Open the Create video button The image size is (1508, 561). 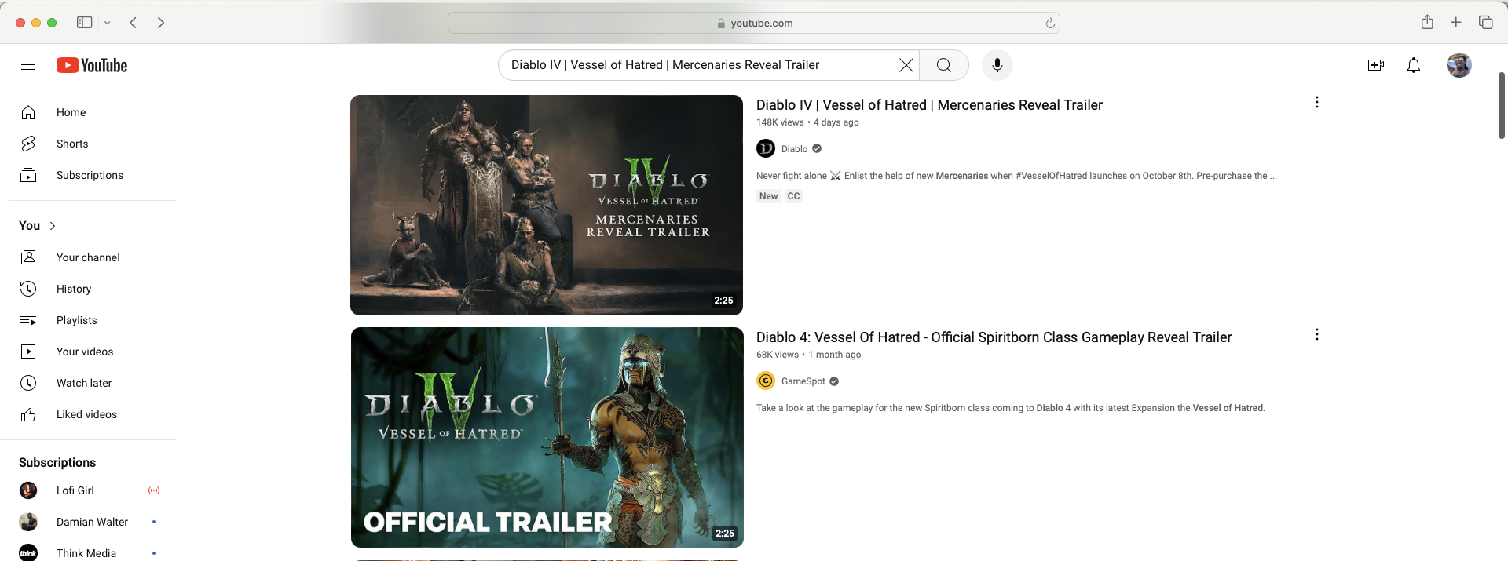click(1376, 65)
